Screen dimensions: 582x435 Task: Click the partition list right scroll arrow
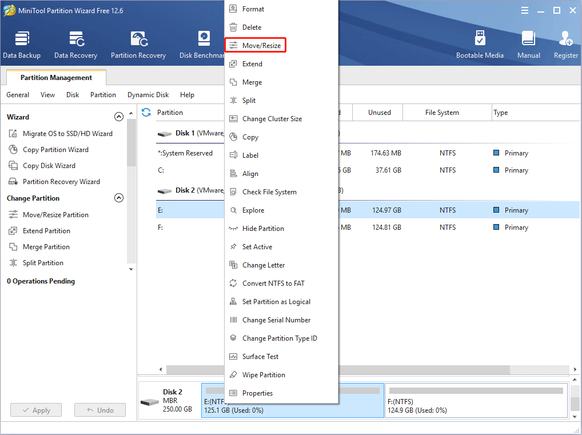(575, 369)
